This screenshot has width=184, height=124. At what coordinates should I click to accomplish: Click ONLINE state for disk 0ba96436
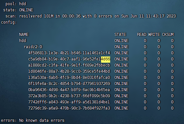pos(121,90)
